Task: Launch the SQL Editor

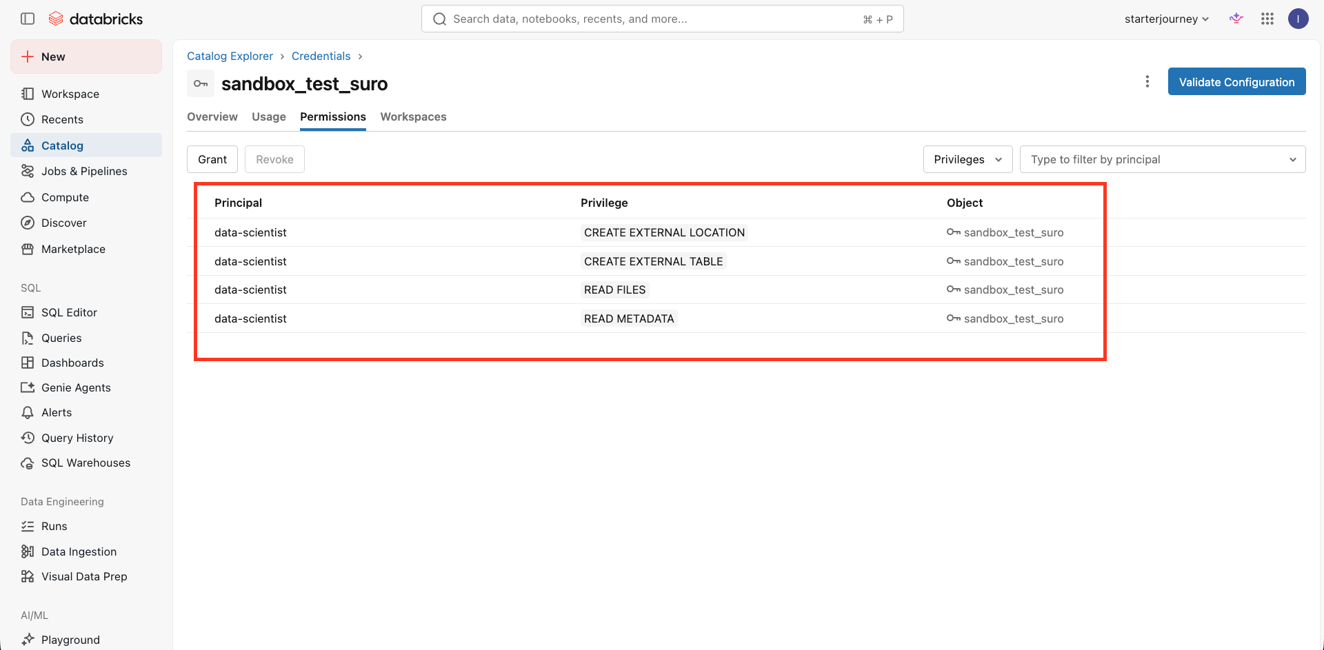Action: tap(86, 312)
